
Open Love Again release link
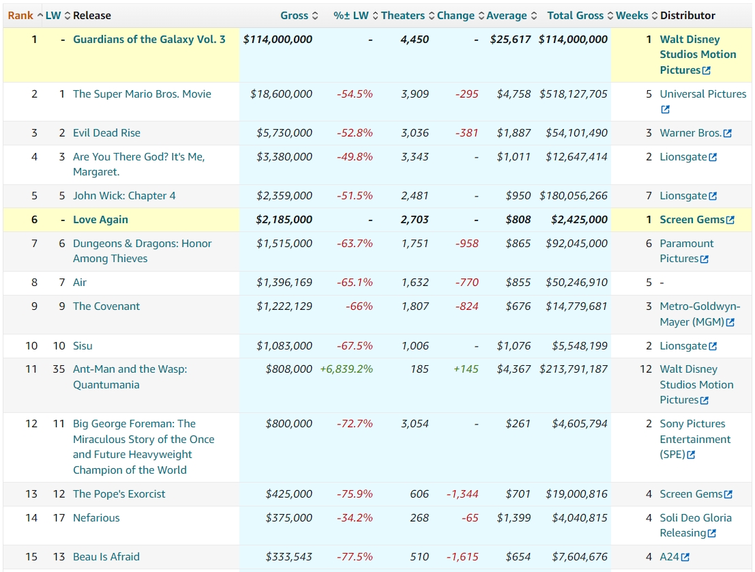(101, 220)
